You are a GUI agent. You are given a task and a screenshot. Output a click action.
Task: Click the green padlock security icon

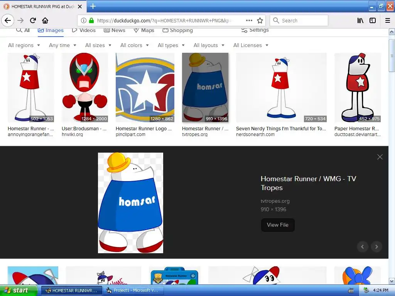click(x=91, y=21)
